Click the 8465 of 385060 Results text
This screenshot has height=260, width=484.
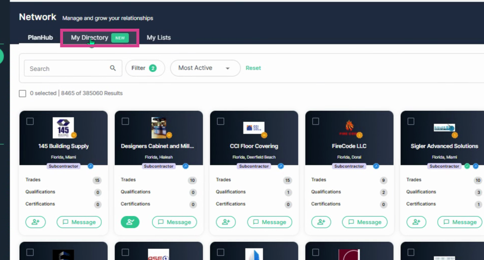tap(92, 93)
